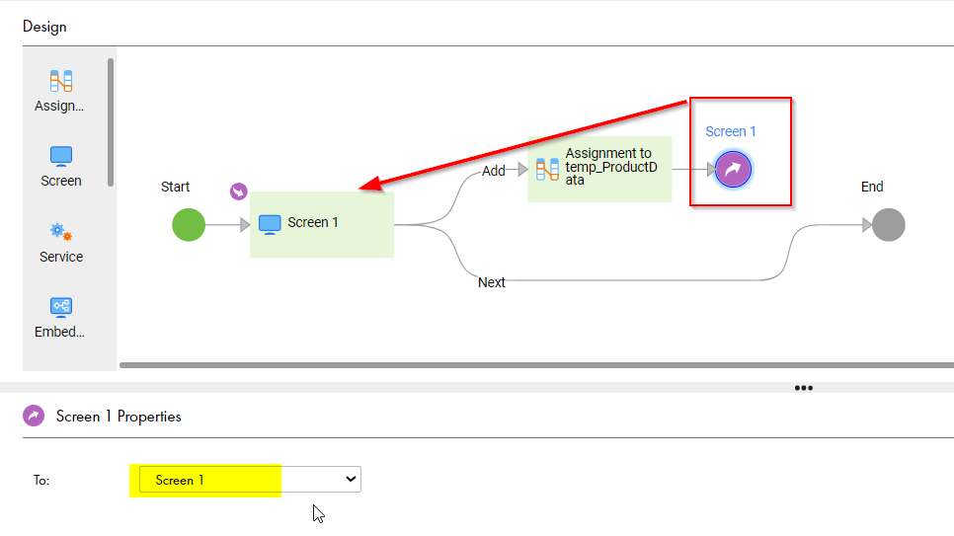Click the canvas horizontal scrollbar

536,365
